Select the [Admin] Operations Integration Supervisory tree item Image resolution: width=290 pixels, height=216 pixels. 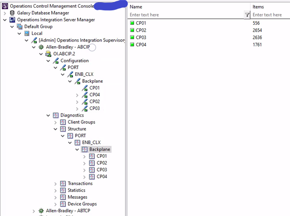click(x=82, y=40)
